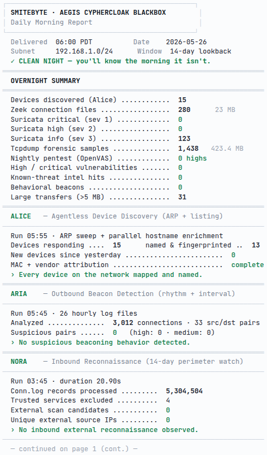This screenshot has width=267, height=455.
Task: Click the green checkmark before CLEAN NIGHT
Action: pos(13,61)
